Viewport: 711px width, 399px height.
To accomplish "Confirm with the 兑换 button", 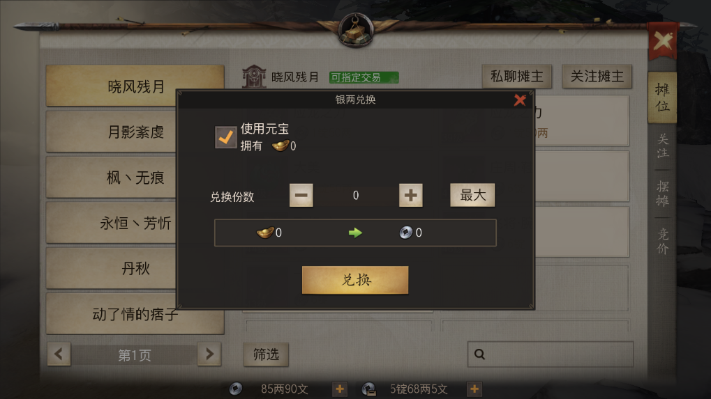I will pos(355,280).
